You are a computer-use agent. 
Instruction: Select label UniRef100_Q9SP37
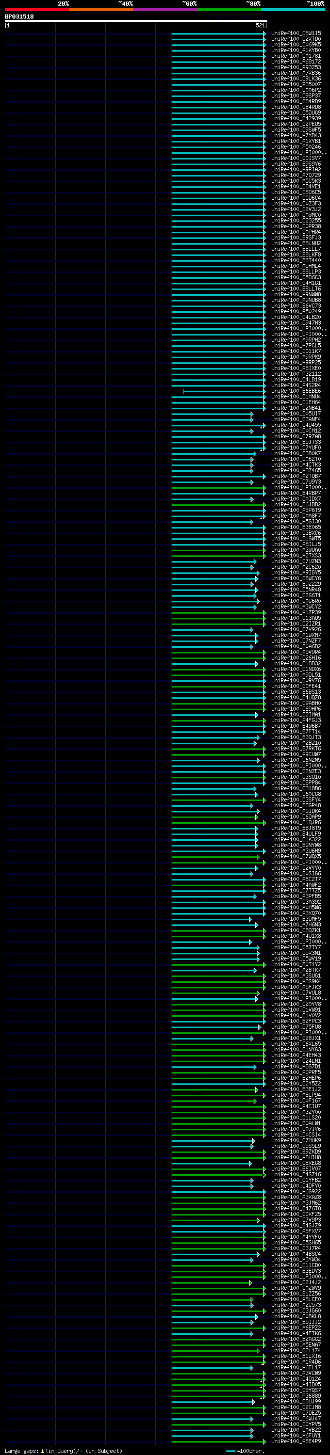point(296,95)
